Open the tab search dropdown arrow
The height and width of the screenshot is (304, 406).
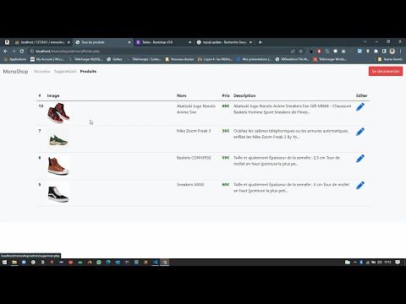[365, 41]
